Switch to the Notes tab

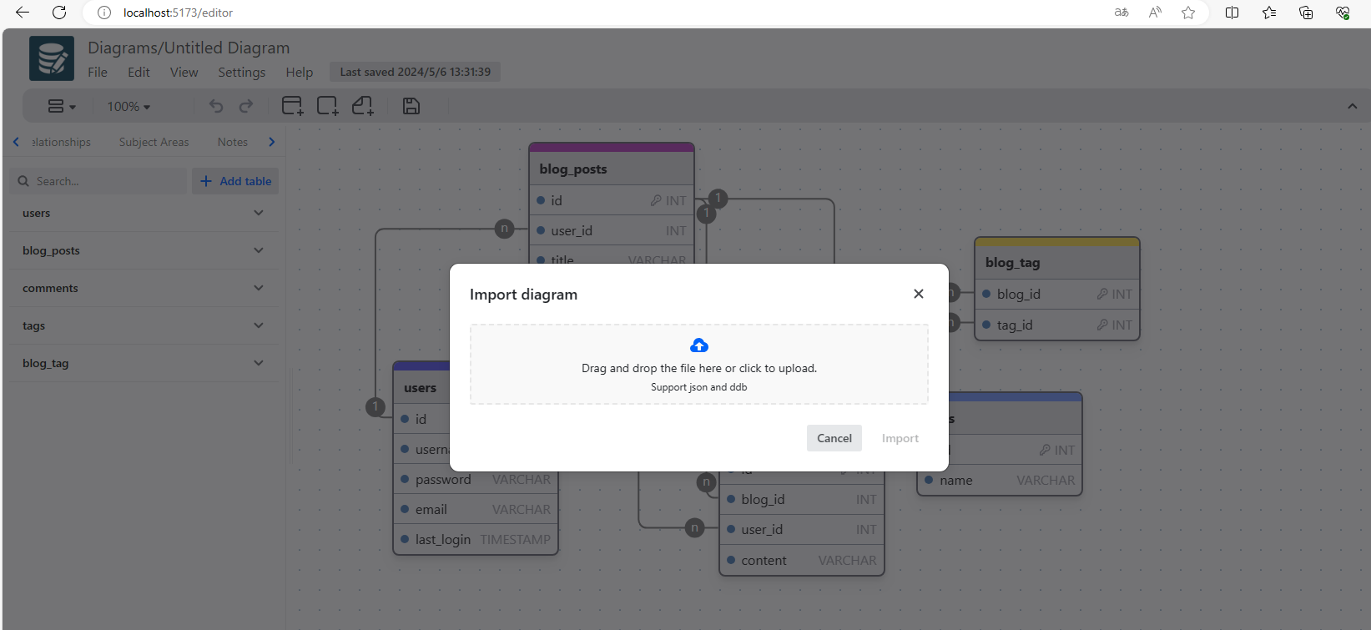(233, 142)
